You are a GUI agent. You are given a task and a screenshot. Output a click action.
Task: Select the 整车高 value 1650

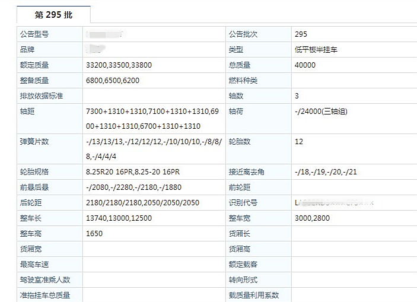pos(94,234)
